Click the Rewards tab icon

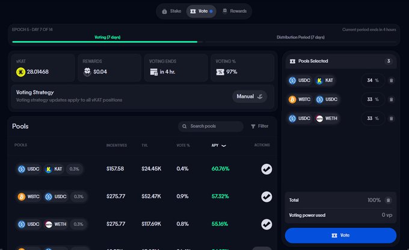click(224, 11)
